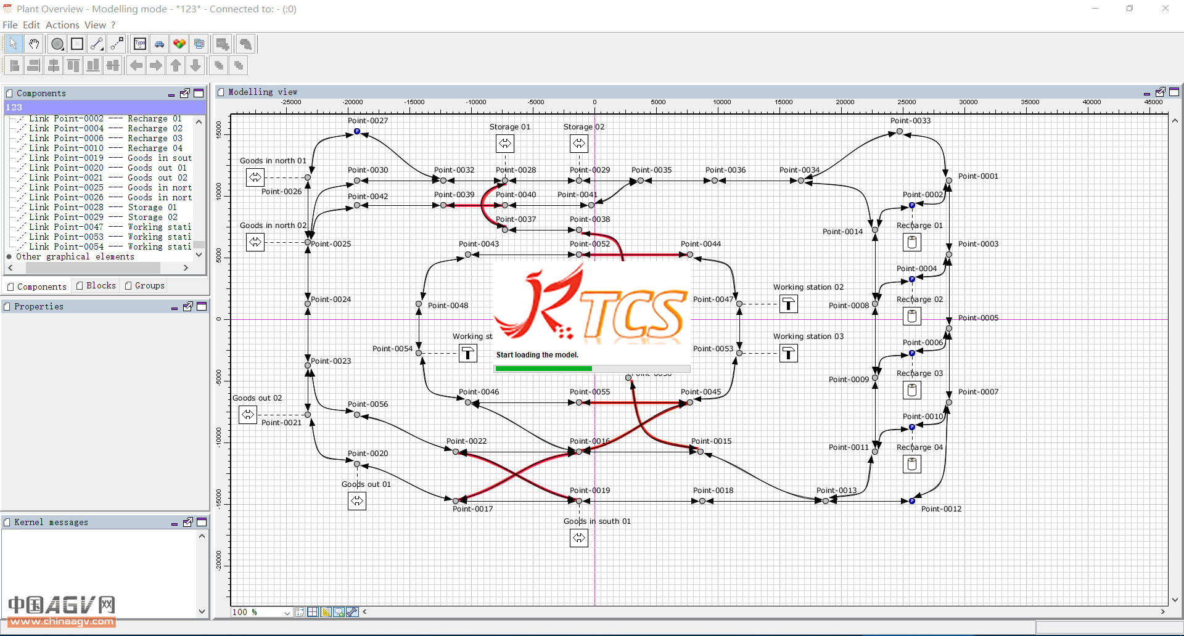Click the component tree scroll-right arrow

tap(186, 267)
